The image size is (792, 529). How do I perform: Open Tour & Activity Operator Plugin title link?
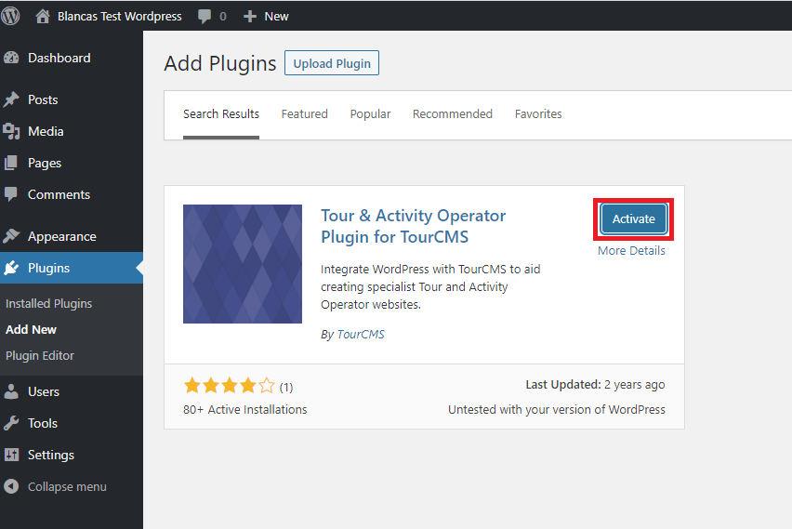(413, 226)
